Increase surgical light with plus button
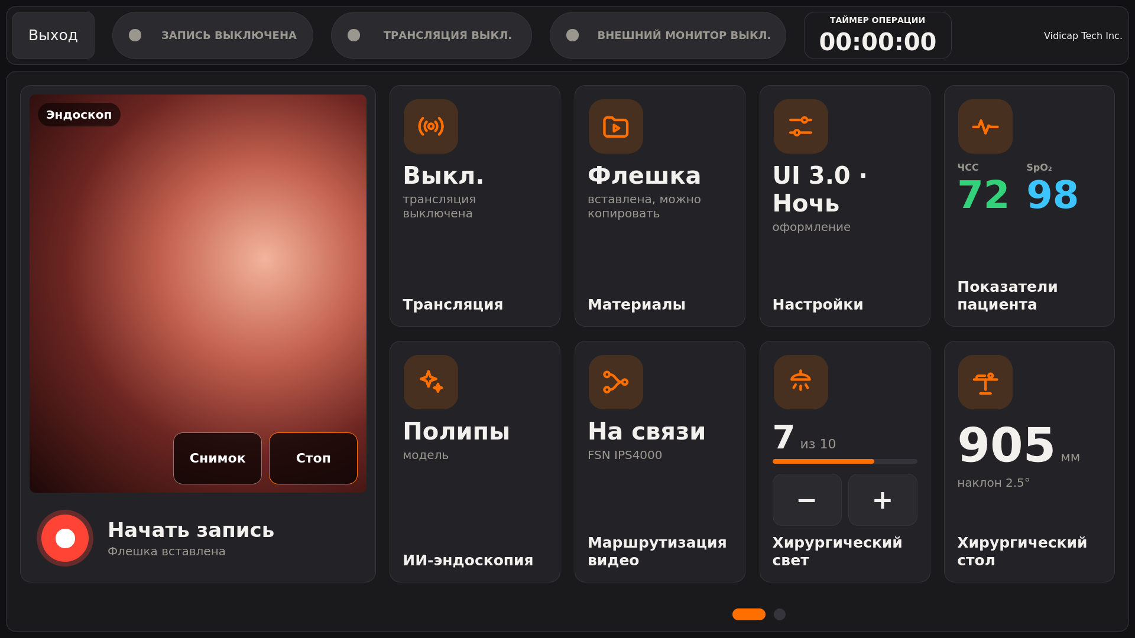This screenshot has width=1135, height=638. (x=883, y=500)
